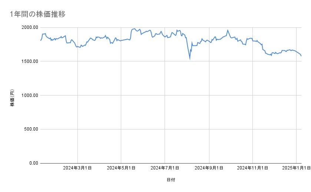Viewport: 311px width, 192px height.
Task: Click the sharp price peak in late September
Action: coord(228,30)
